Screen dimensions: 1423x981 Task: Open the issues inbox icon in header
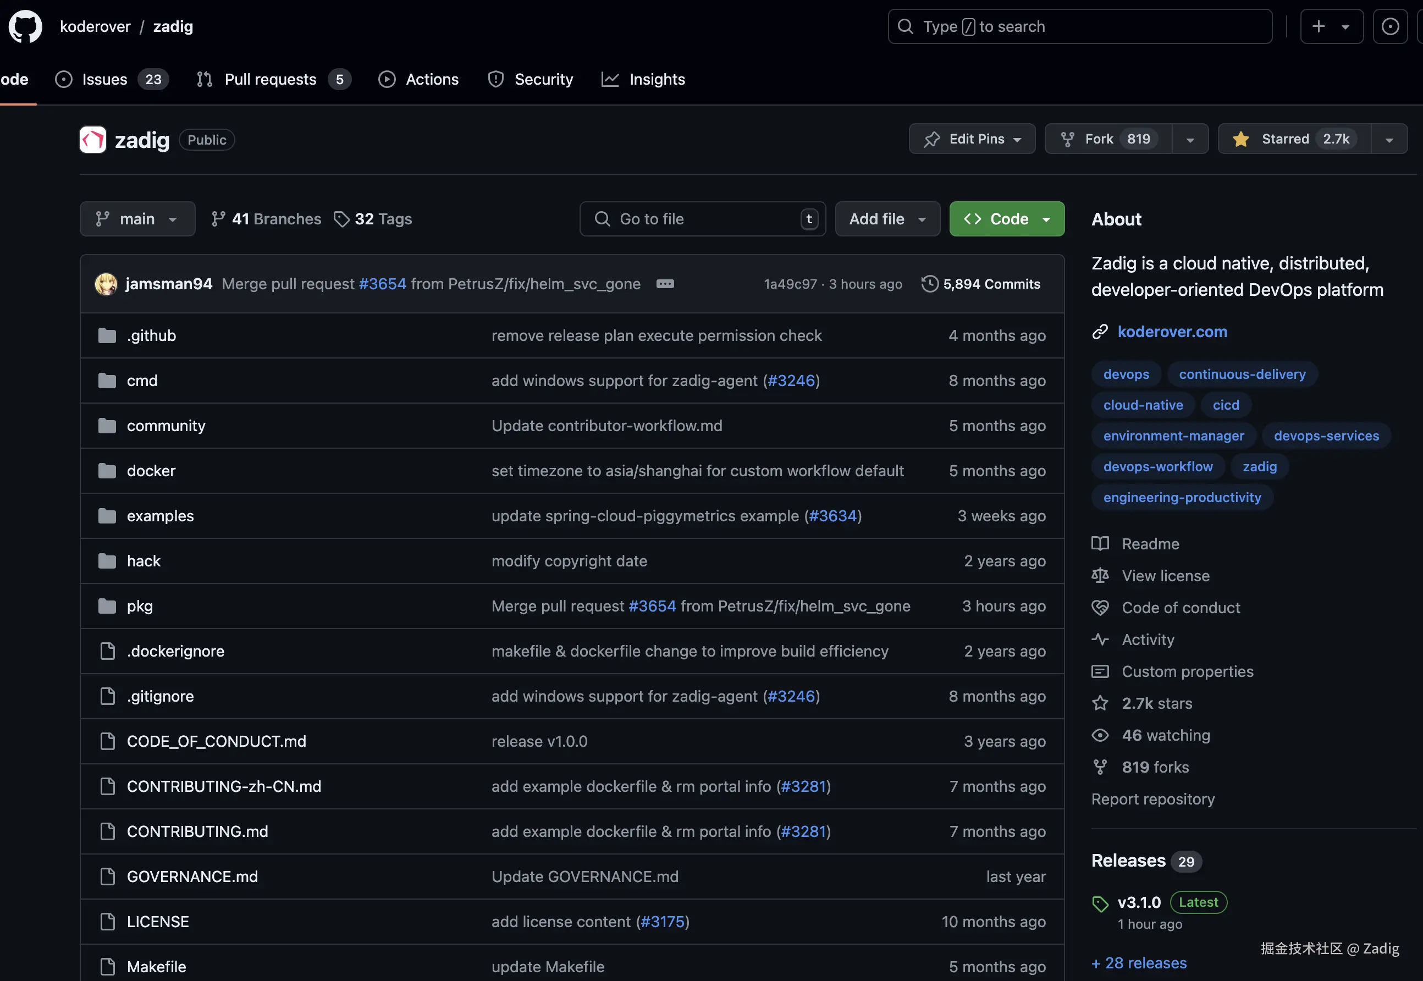pyautogui.click(x=1390, y=26)
